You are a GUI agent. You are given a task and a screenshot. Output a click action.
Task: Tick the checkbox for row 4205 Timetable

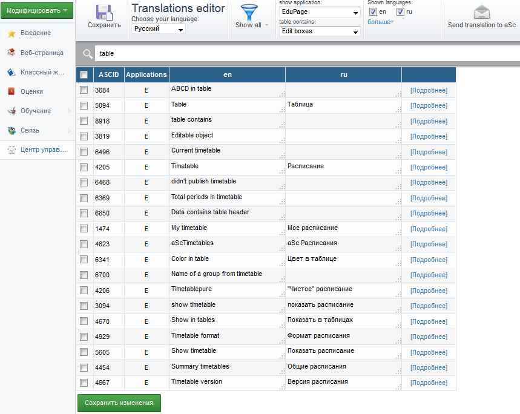click(x=84, y=167)
